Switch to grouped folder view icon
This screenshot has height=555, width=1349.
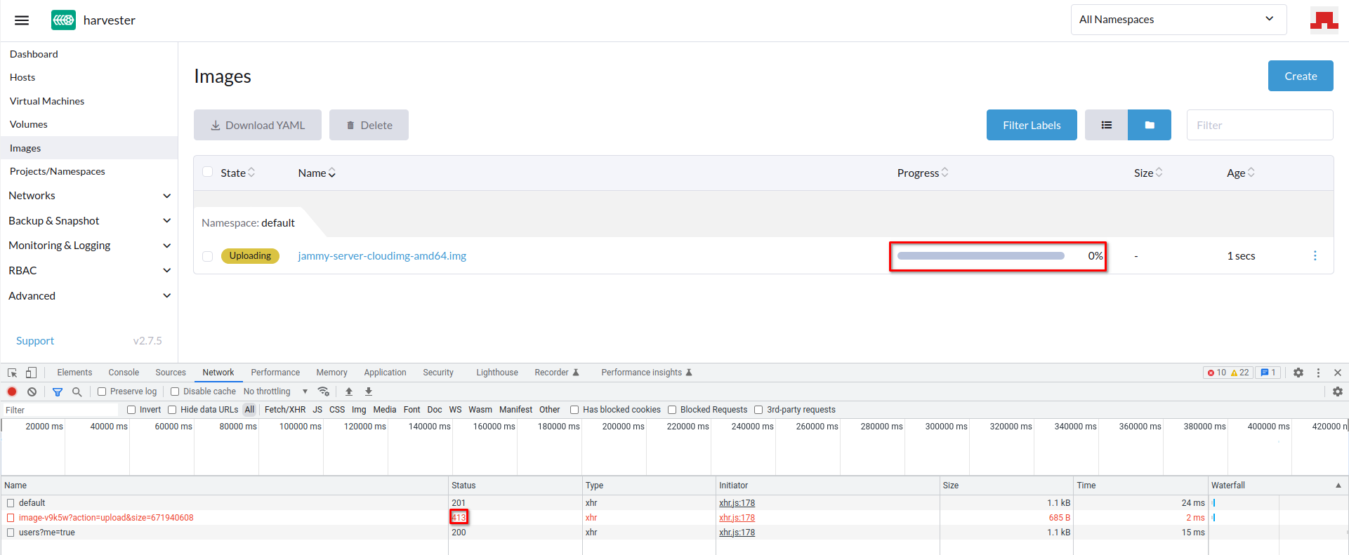pos(1149,125)
